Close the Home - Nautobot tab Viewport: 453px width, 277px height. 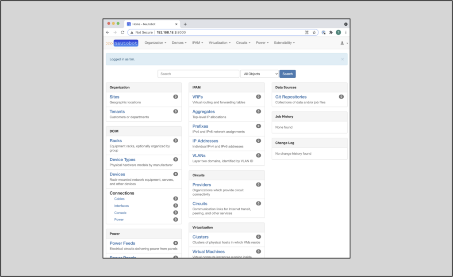pos(176,24)
